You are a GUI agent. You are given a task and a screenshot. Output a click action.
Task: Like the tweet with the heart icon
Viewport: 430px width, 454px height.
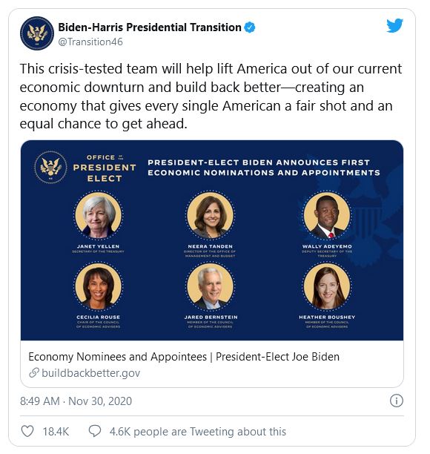point(27,431)
